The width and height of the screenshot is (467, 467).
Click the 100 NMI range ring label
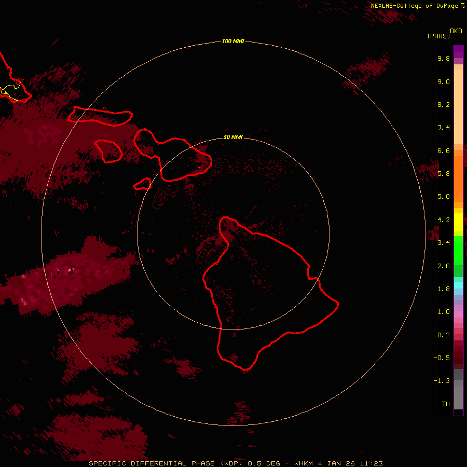233,41
